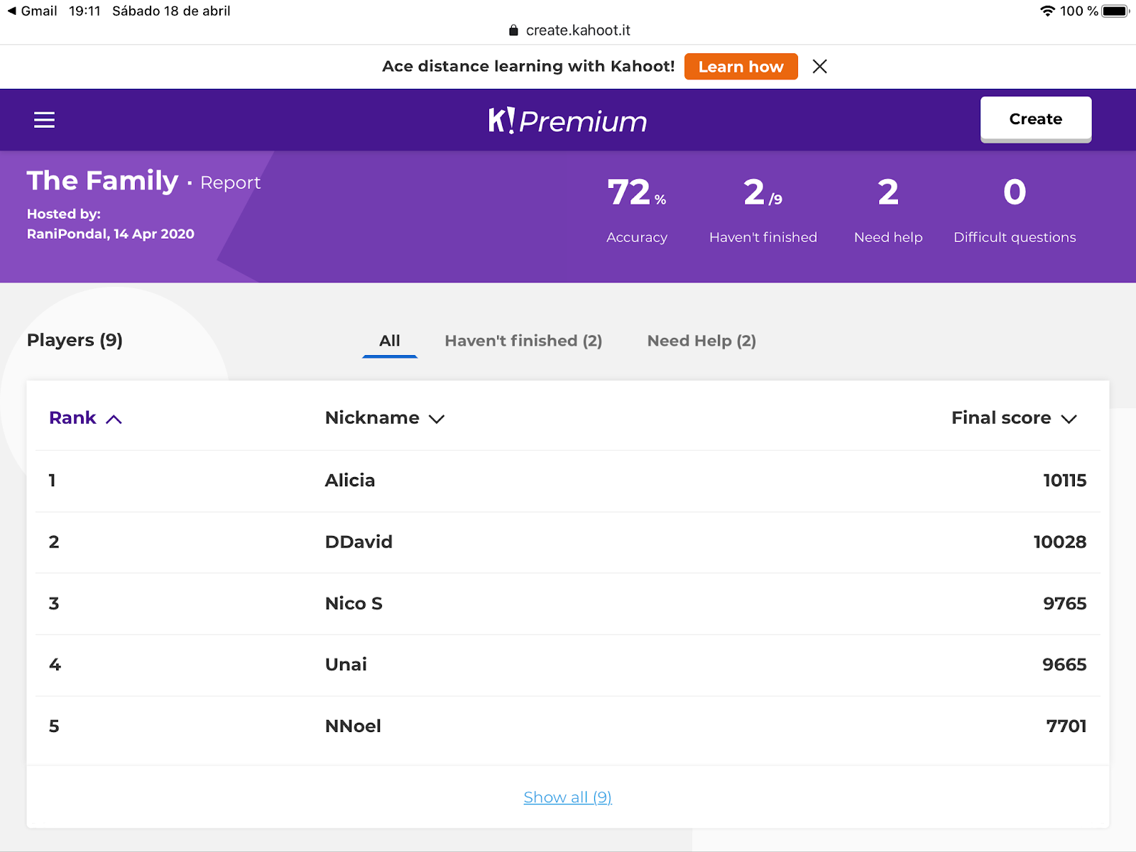Tap the battery indicator icon

coord(1115,11)
